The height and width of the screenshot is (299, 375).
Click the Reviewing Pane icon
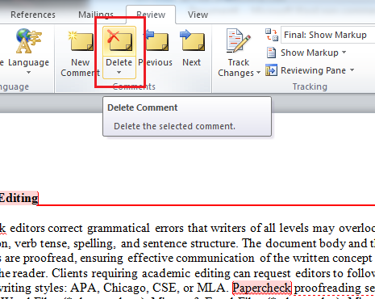click(x=271, y=70)
